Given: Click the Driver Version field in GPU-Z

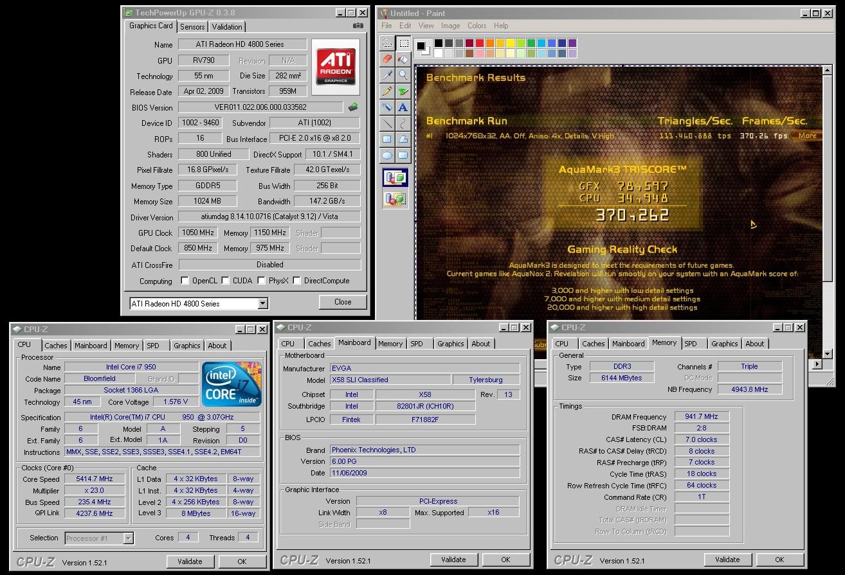Looking at the screenshot, I should pyautogui.click(x=269, y=217).
